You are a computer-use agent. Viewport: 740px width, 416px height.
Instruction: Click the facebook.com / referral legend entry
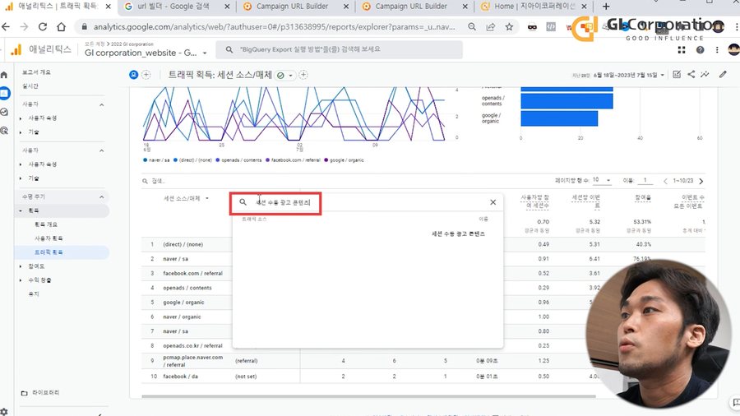293,160
